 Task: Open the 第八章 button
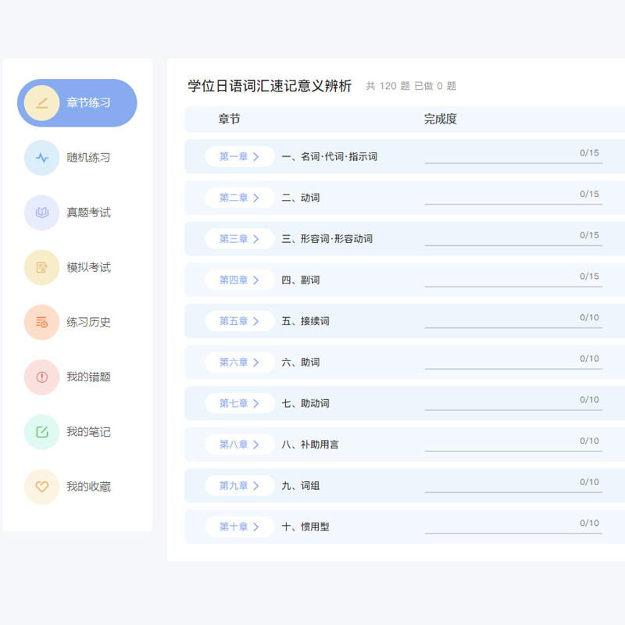(x=240, y=445)
